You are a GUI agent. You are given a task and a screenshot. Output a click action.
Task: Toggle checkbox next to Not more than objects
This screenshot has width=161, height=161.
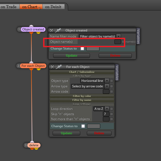[112, 119]
